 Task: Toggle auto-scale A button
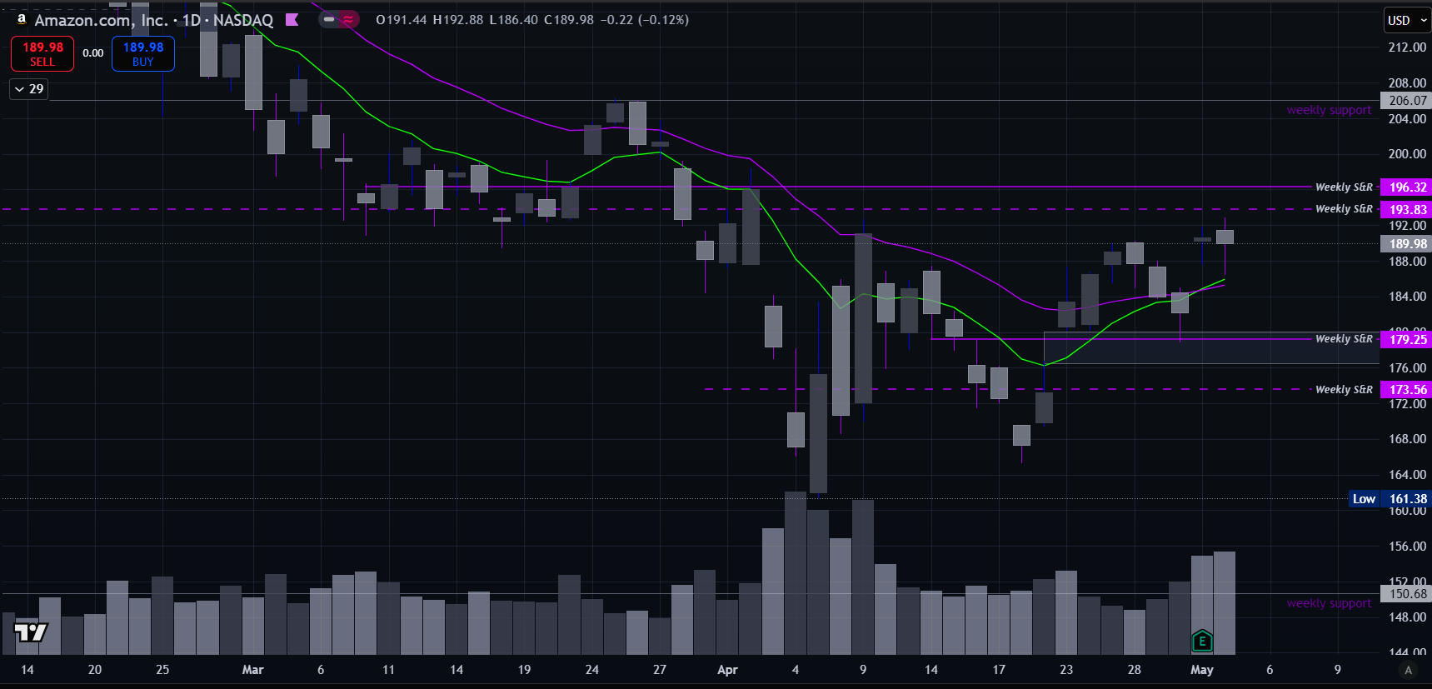pyautogui.click(x=1409, y=670)
